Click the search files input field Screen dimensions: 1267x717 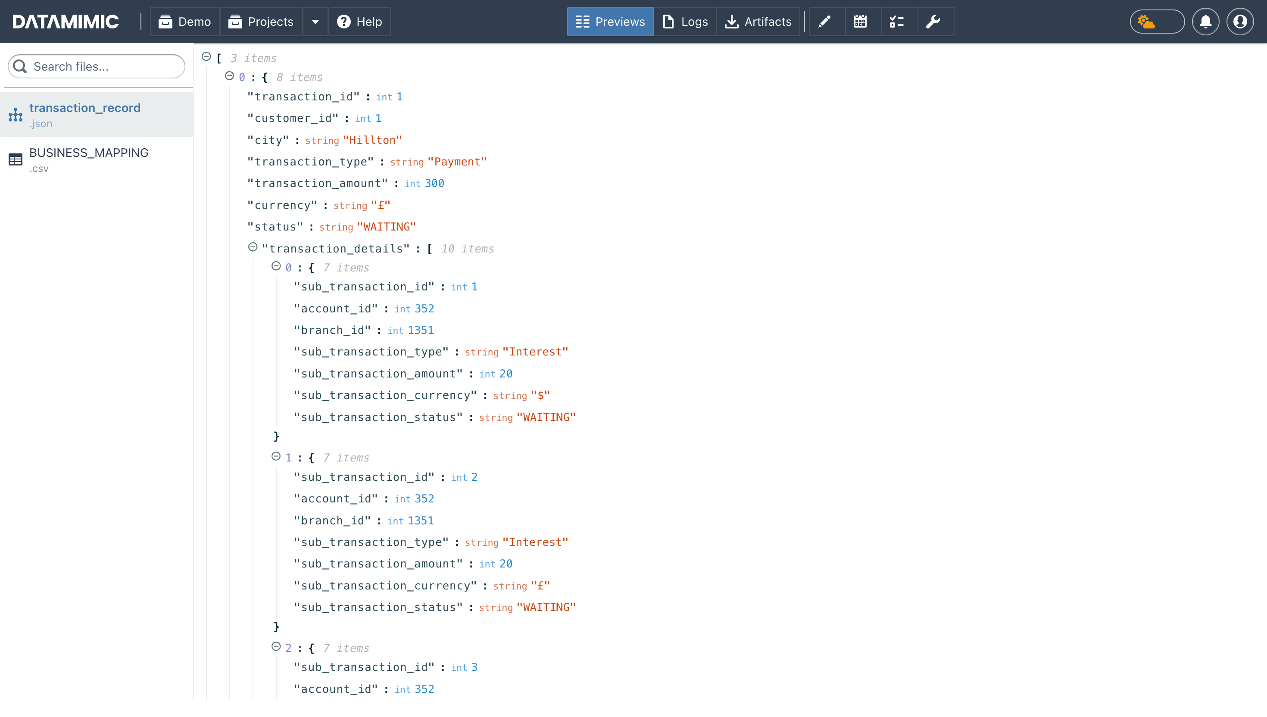pos(96,66)
